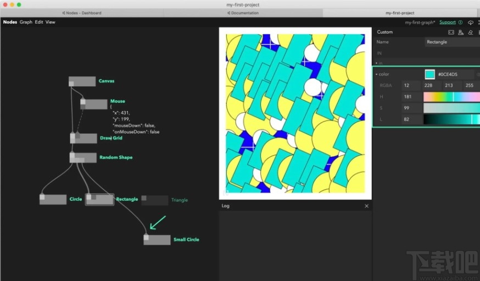
Task: Click the input port on the Small Circle node
Action: click(x=146, y=237)
